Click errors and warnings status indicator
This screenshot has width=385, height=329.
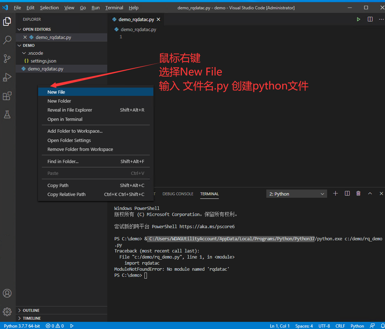[x=55, y=326]
